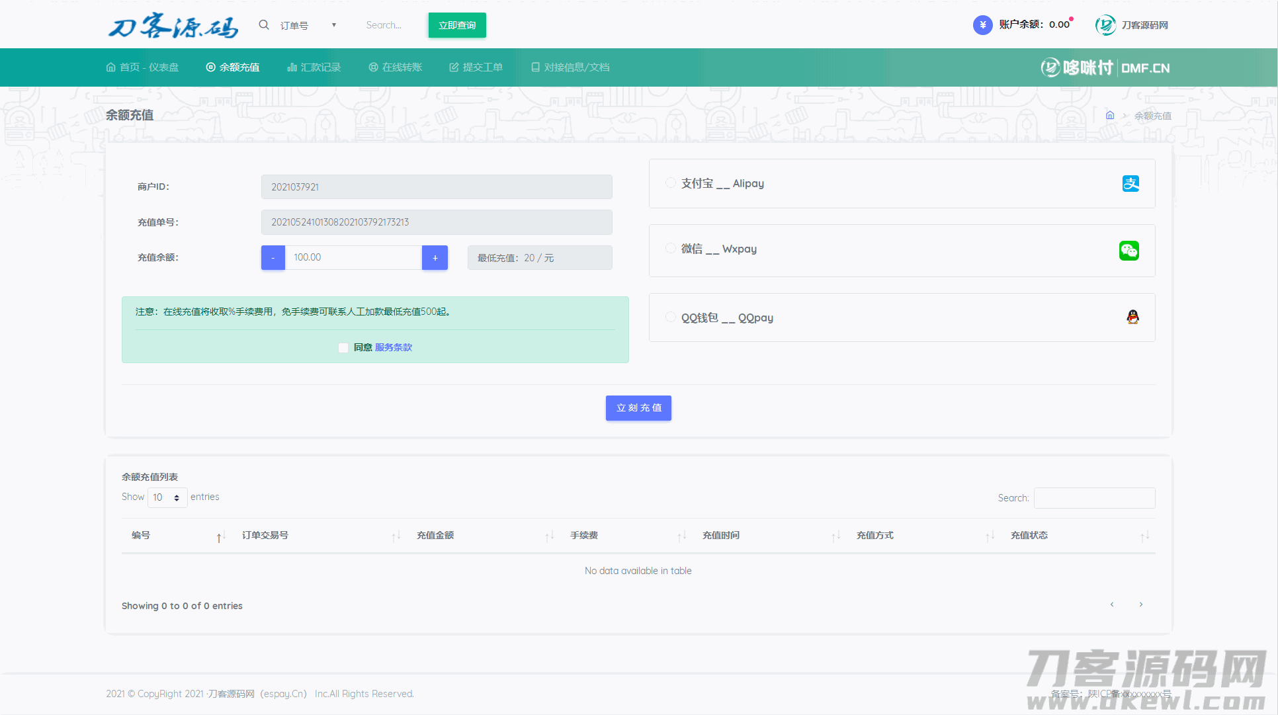Open the Show entries count dropdown
Screen dimensions: 1278x715
point(167,497)
